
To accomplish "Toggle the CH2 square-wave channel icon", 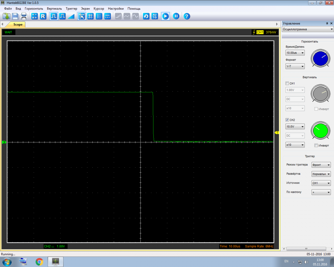I will [x=62, y=16].
